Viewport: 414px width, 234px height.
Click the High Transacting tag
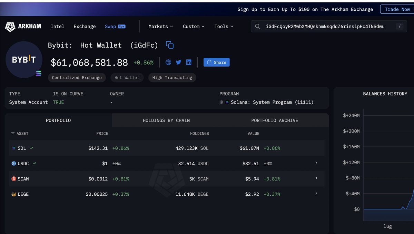(172, 78)
